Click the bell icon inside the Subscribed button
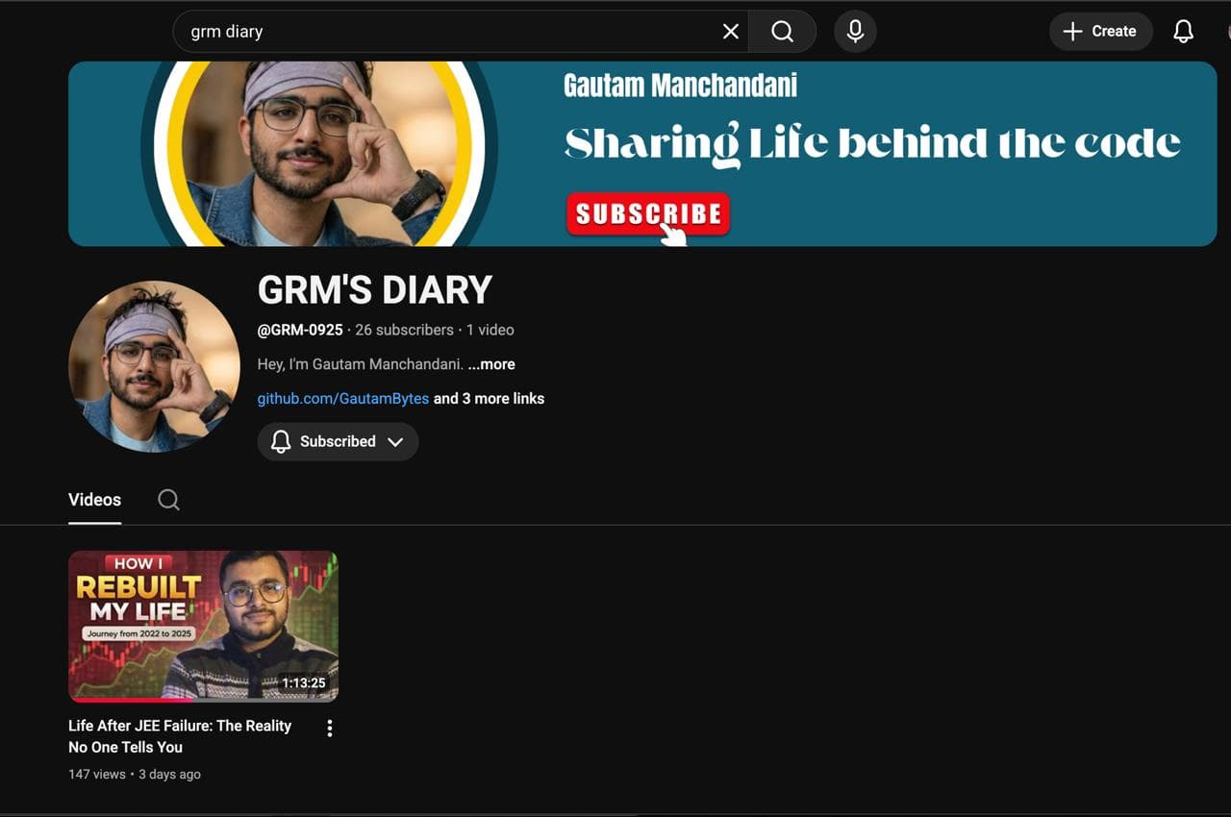1231x817 pixels. tap(281, 442)
